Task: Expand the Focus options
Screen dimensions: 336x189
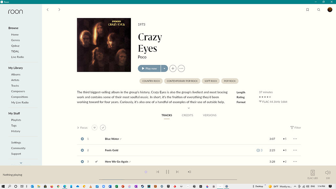Action: 82,128
